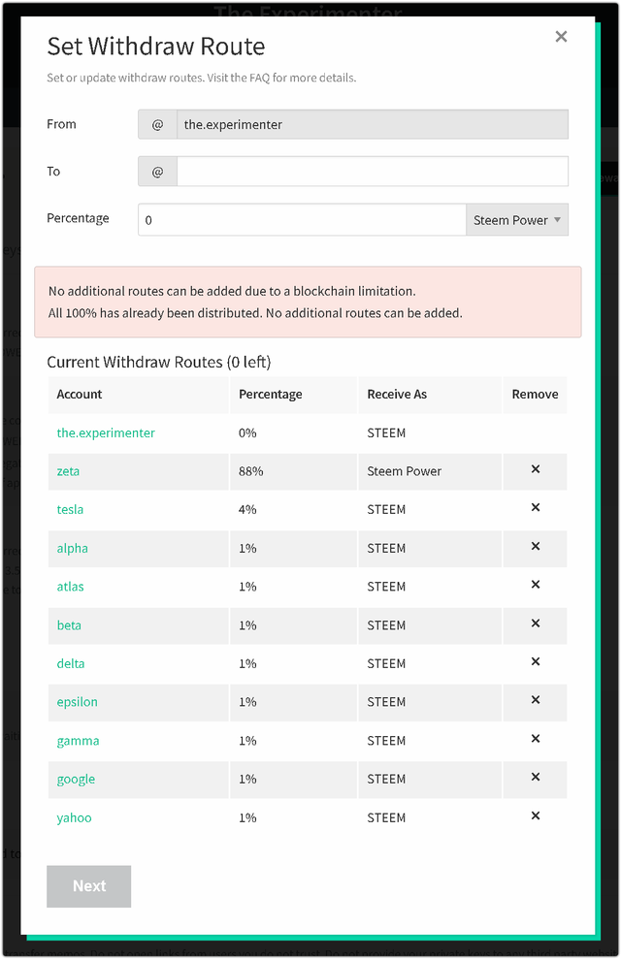Open the yahoo account link
Image resolution: width=621 pixels, height=959 pixels.
tap(74, 817)
